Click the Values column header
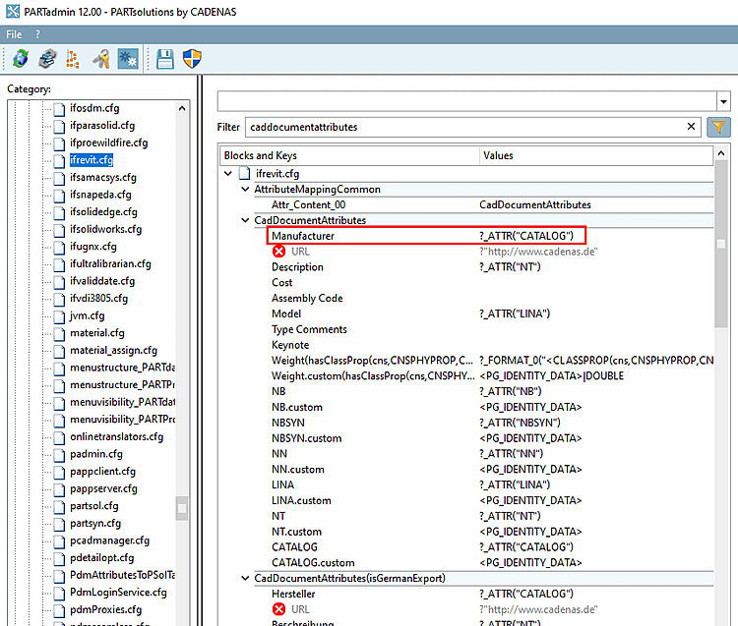The image size is (738, 626). (x=498, y=155)
